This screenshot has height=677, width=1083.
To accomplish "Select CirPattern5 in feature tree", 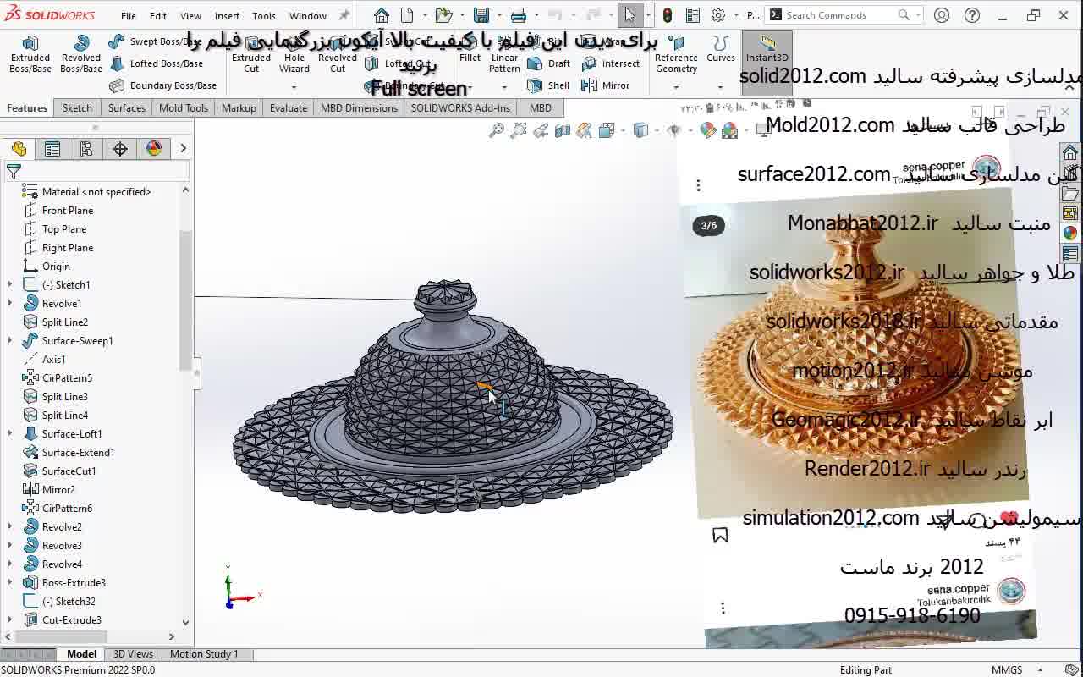I will tap(67, 378).
